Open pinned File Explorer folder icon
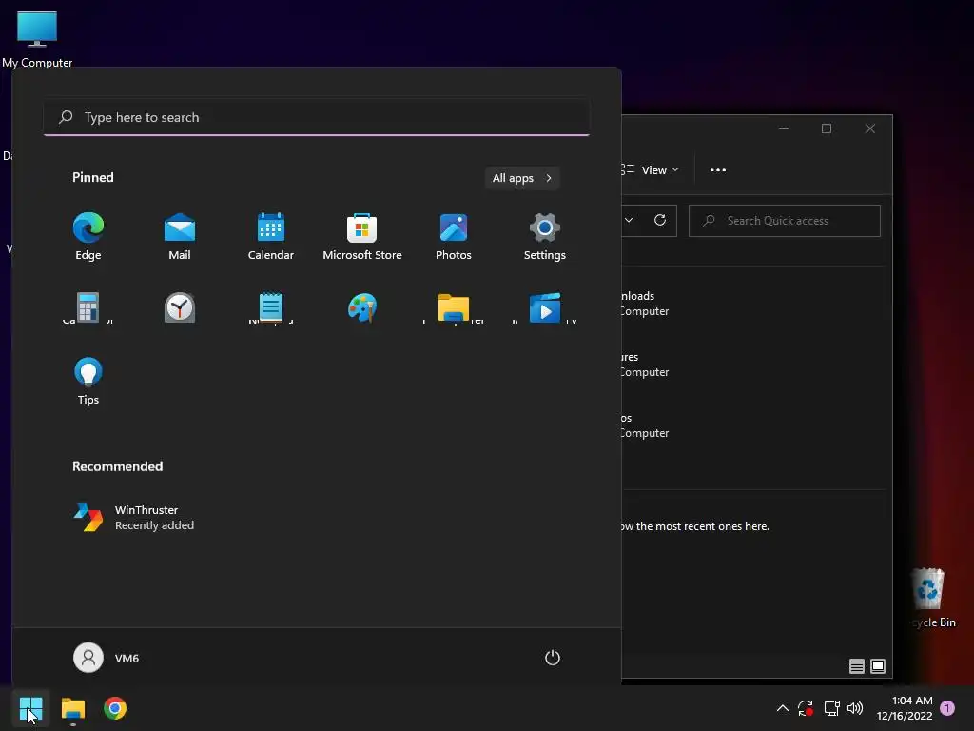Viewport: 974px width, 731px height. [x=454, y=307]
